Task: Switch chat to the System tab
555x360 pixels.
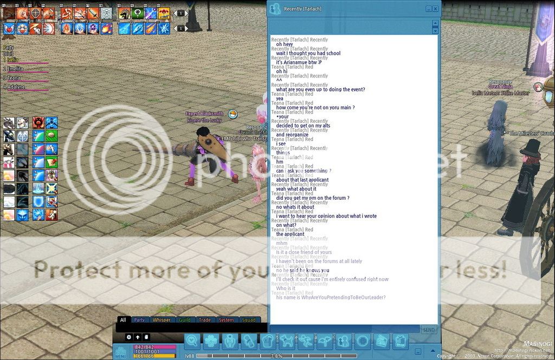Action: [226, 320]
